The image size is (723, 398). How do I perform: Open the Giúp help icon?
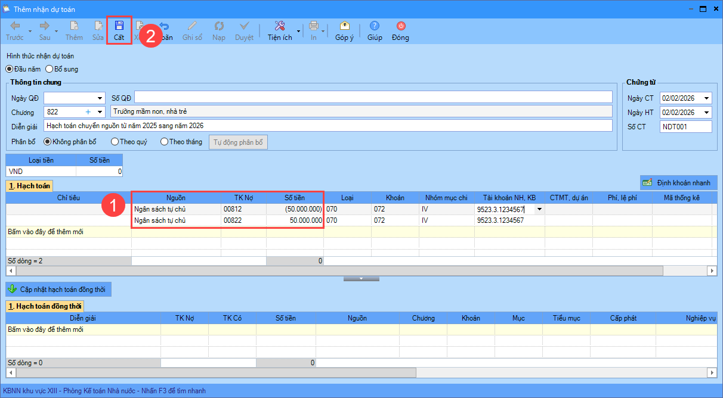point(375,26)
